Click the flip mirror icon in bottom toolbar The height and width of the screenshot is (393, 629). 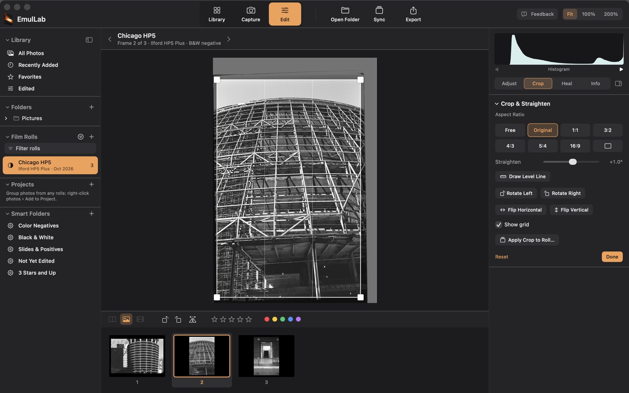193,320
